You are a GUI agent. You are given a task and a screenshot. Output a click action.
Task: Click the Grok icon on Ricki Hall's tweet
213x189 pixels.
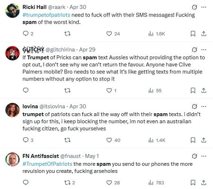pyautogui.click(x=195, y=7)
